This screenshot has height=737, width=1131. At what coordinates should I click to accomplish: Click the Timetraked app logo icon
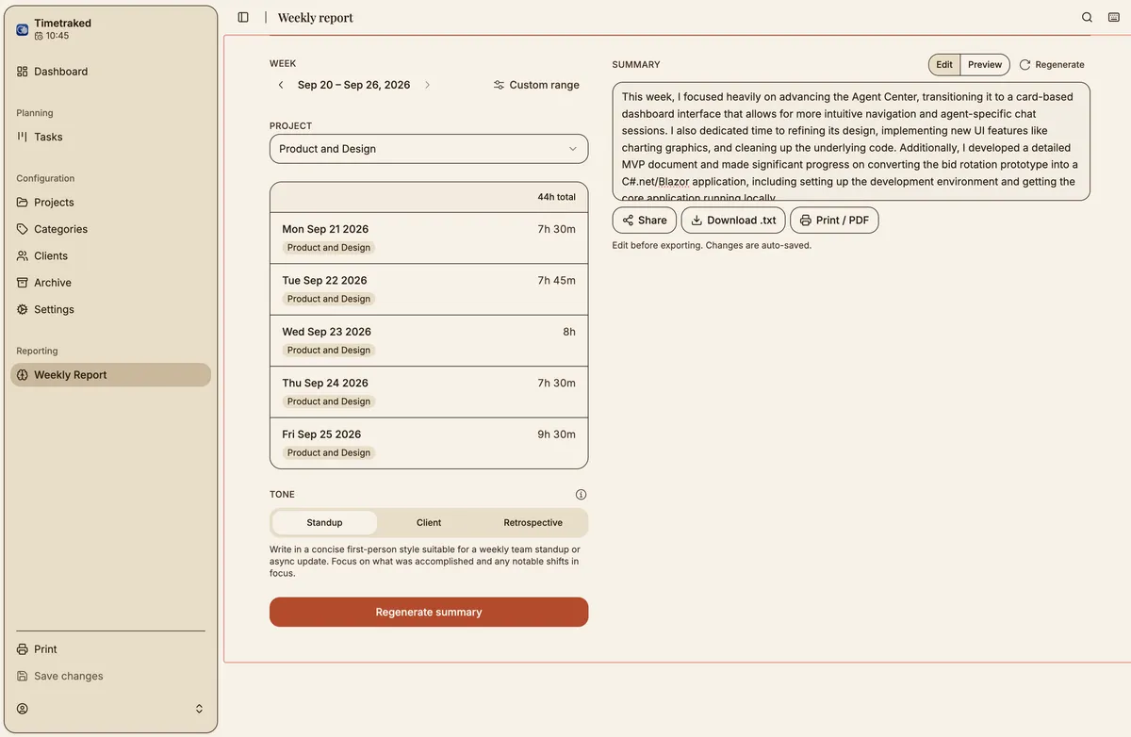click(x=23, y=29)
